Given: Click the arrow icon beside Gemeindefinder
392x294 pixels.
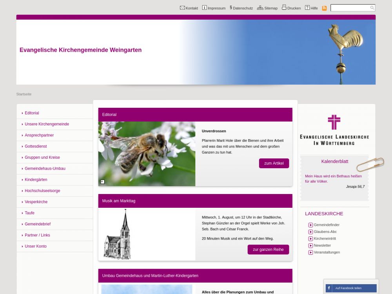Looking at the screenshot, I should click(310, 225).
